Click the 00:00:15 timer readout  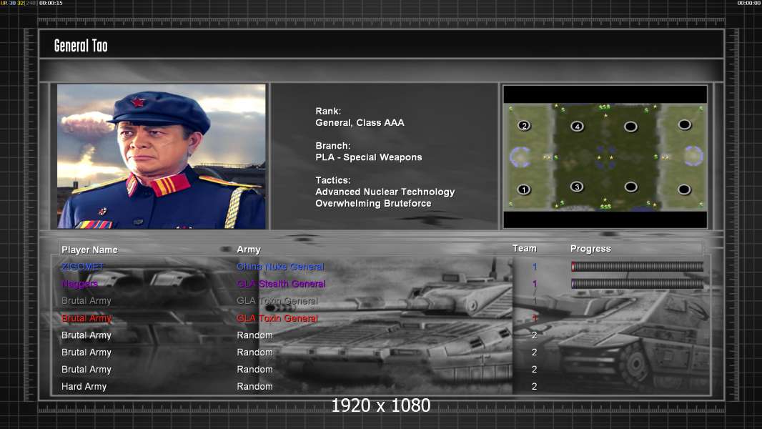pos(51,3)
